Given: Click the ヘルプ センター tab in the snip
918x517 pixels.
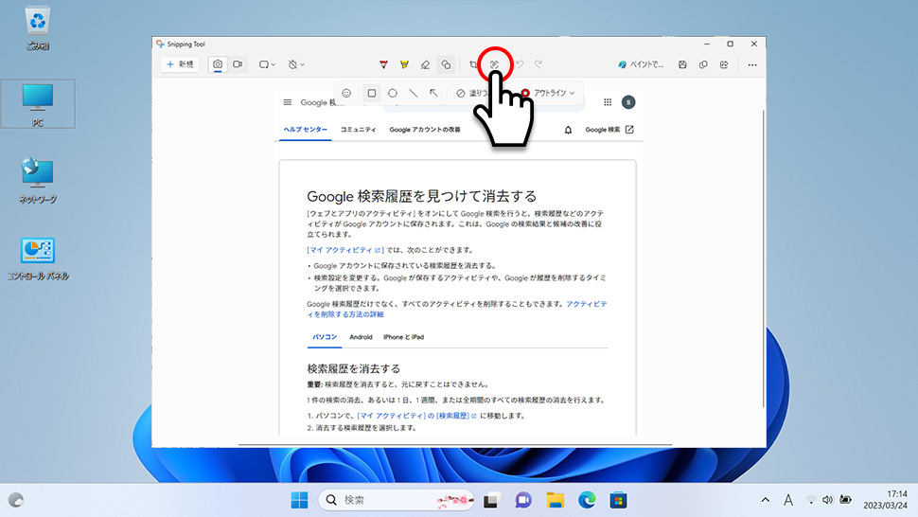Looking at the screenshot, I should (305, 130).
